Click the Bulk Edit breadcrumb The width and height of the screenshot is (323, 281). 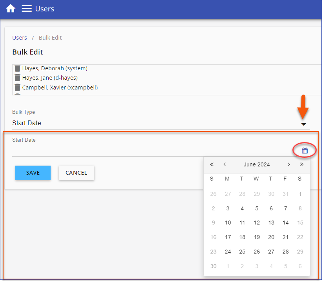point(50,38)
